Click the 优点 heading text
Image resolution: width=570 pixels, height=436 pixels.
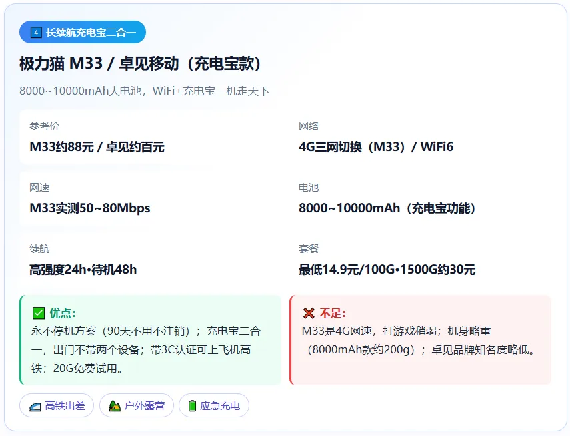(63, 313)
